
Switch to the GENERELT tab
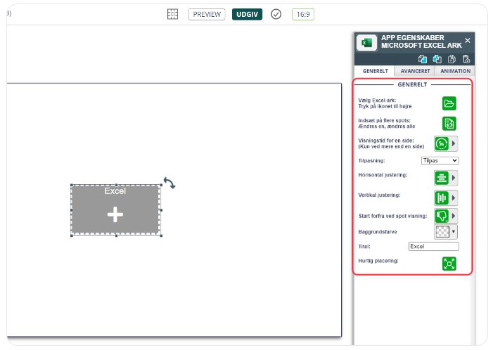coord(375,71)
